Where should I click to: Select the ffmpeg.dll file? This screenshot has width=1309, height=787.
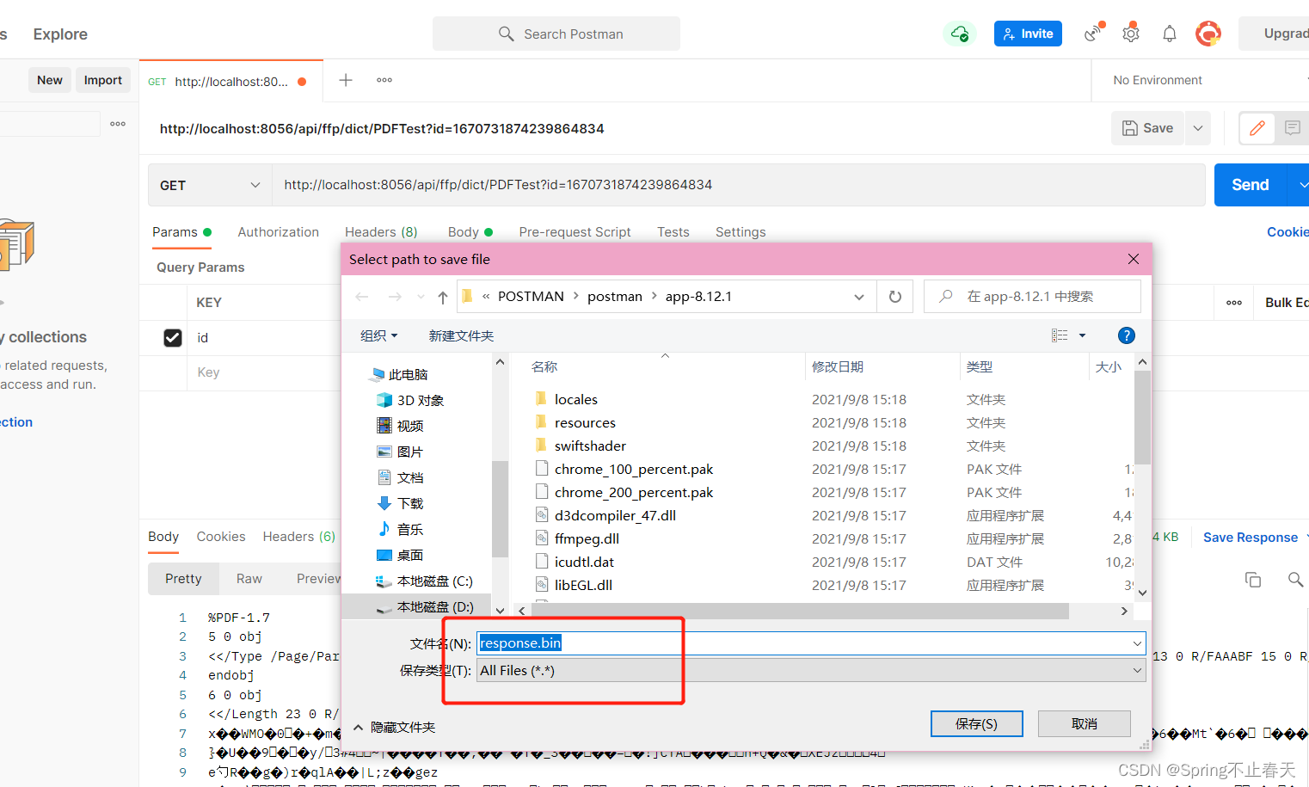[x=587, y=538]
